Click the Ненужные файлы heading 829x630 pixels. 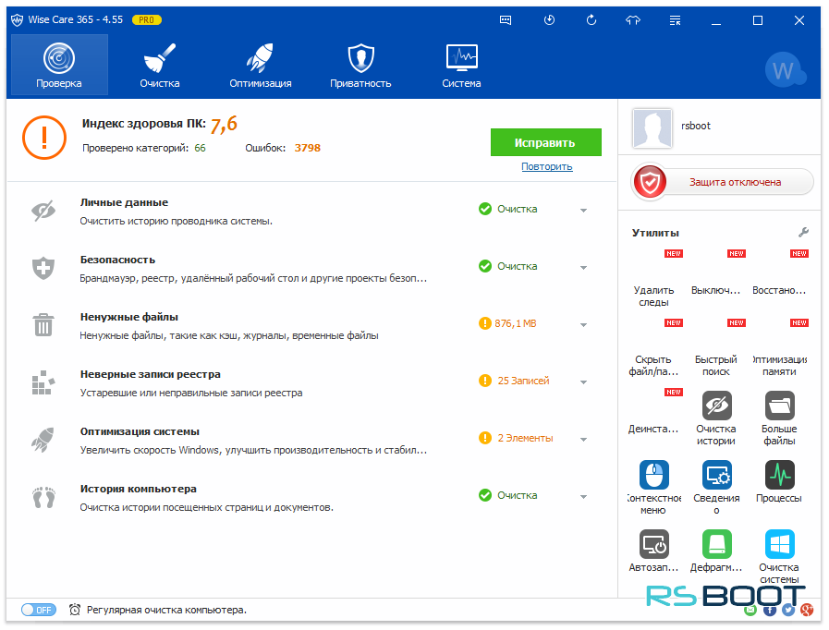click(x=129, y=317)
